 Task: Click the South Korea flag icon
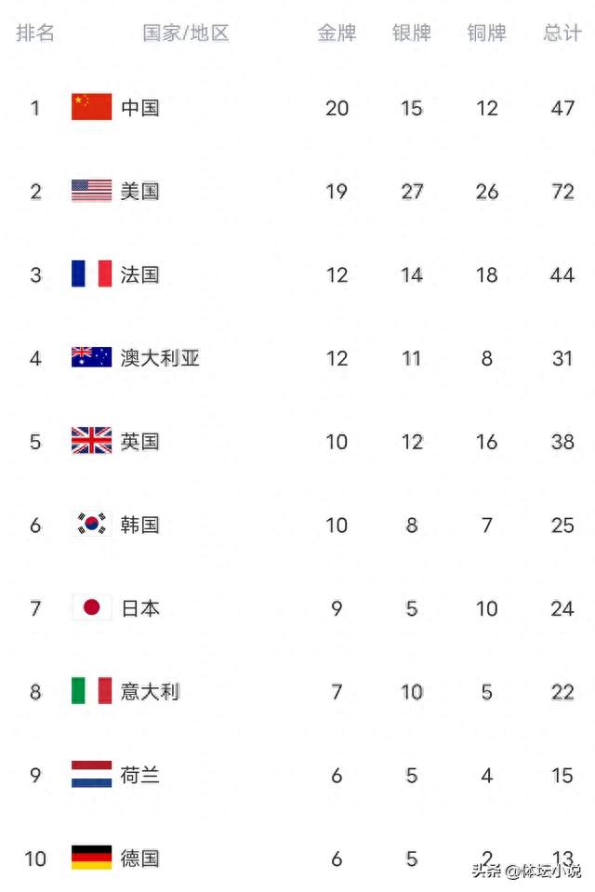coord(92,524)
